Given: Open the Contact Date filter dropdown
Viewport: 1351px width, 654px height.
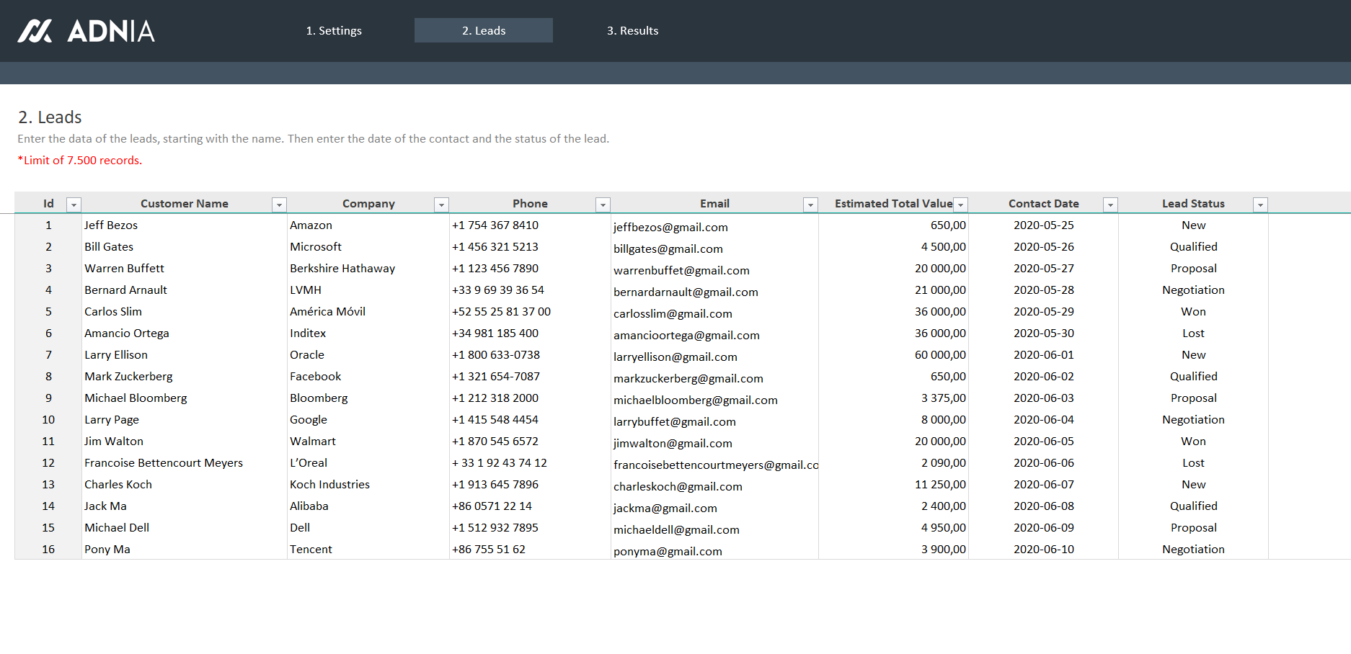Looking at the screenshot, I should tap(1110, 205).
